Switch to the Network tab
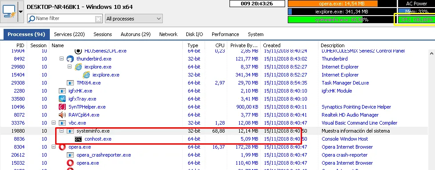 pyautogui.click(x=168, y=34)
